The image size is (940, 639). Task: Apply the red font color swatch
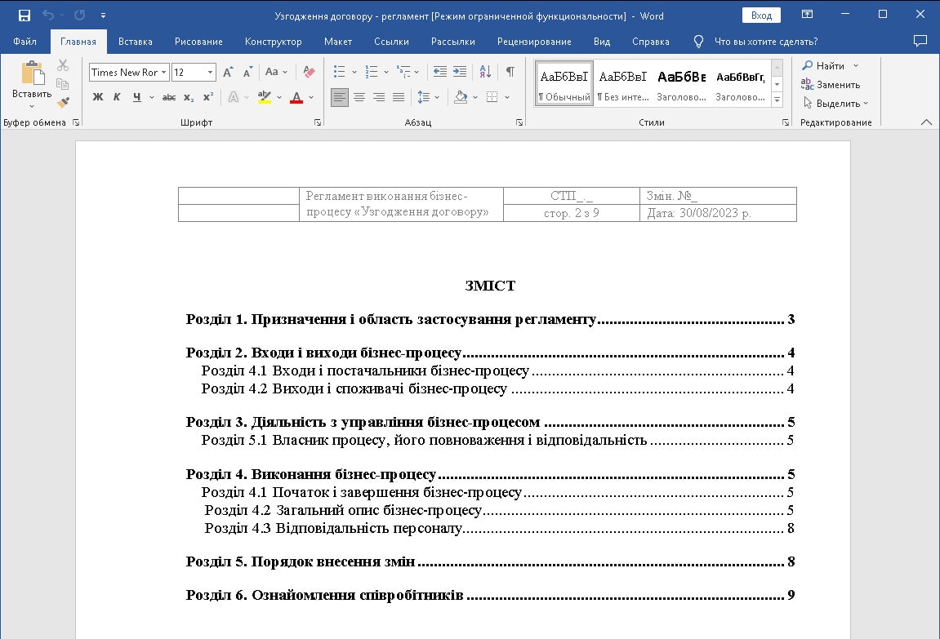[x=296, y=97]
